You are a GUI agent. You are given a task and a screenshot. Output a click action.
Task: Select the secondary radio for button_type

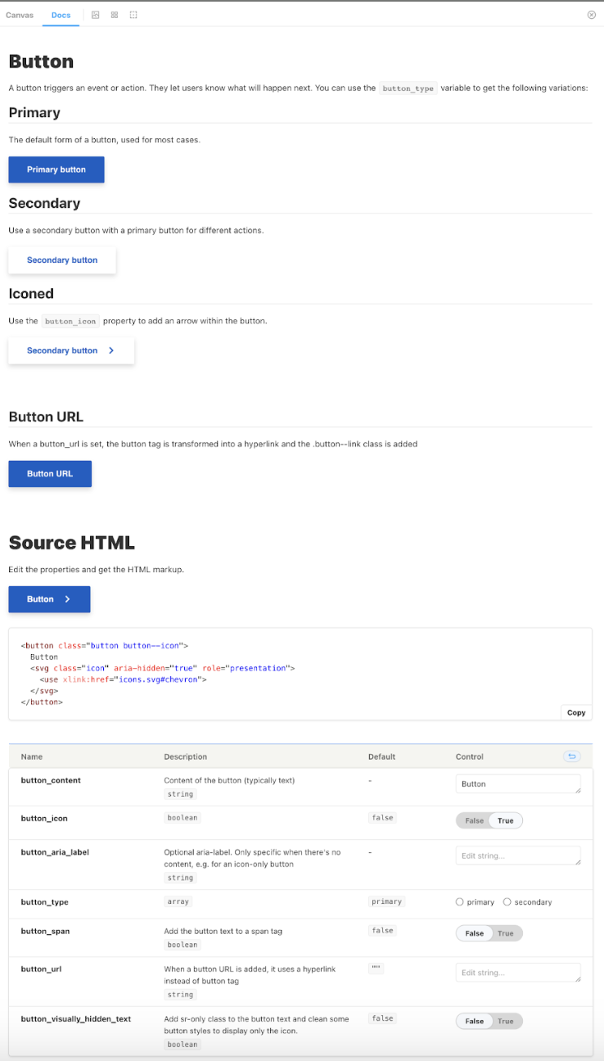pyautogui.click(x=507, y=902)
